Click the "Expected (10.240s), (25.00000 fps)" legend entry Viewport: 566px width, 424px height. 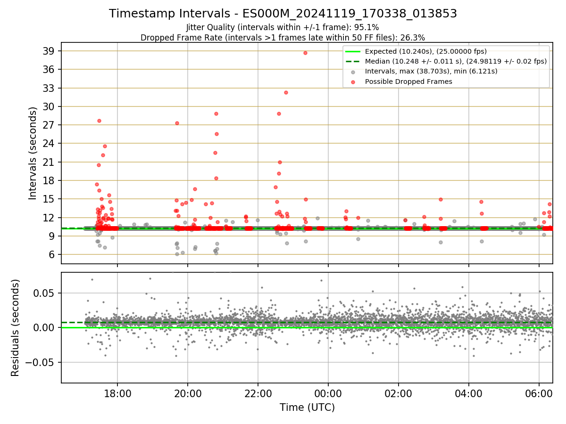(426, 51)
